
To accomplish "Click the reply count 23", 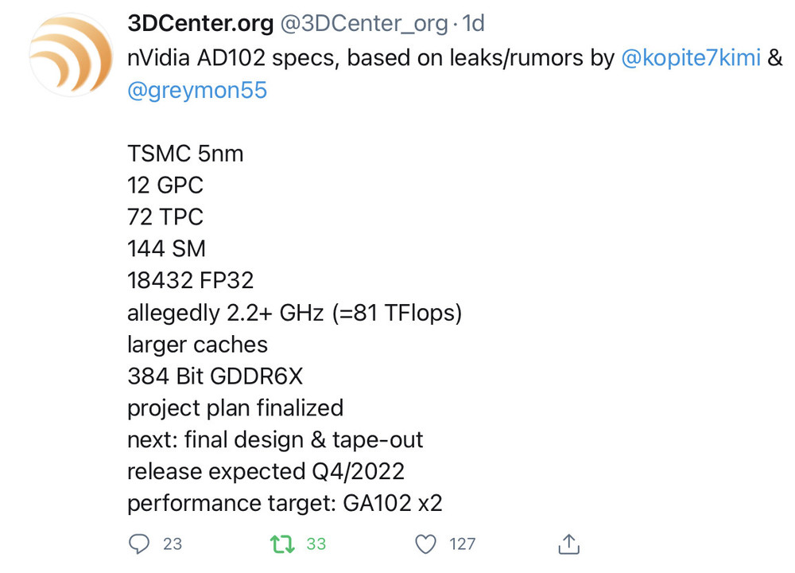I will 173,544.
